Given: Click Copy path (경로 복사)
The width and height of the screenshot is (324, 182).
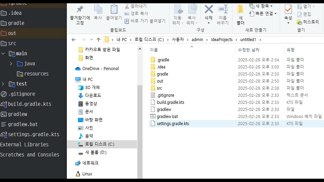Looking at the screenshot, I should [x=136, y=13].
